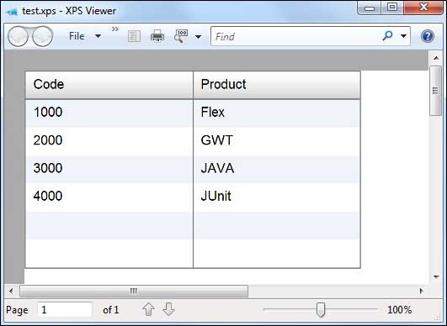Click the vertical scrollbar down arrow
The height and width of the screenshot is (326, 447).
pos(435,276)
